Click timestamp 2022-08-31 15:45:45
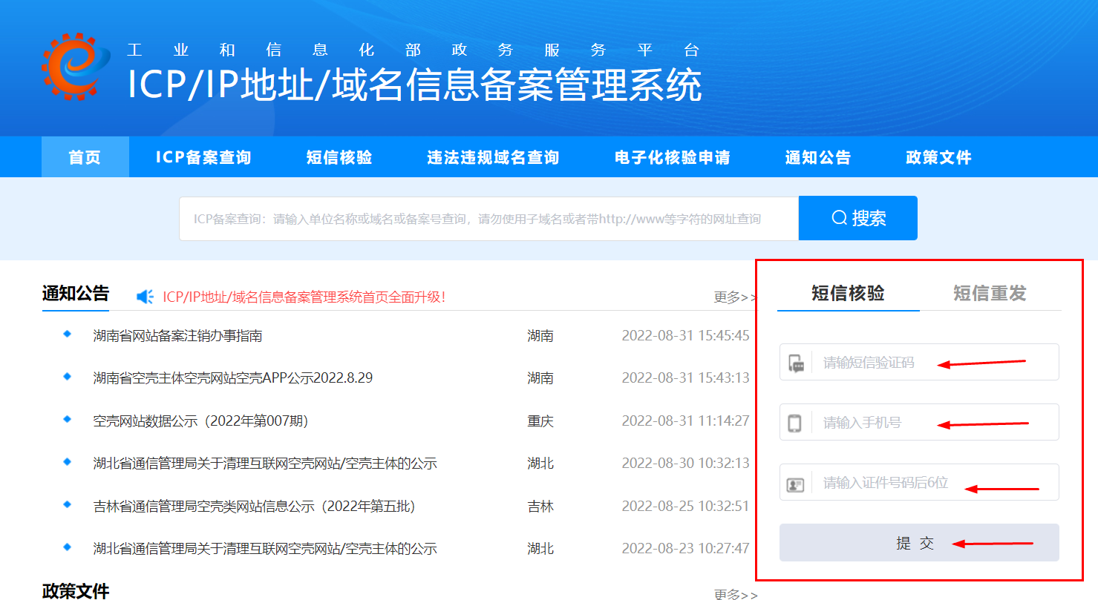This screenshot has width=1098, height=600. 686,336
